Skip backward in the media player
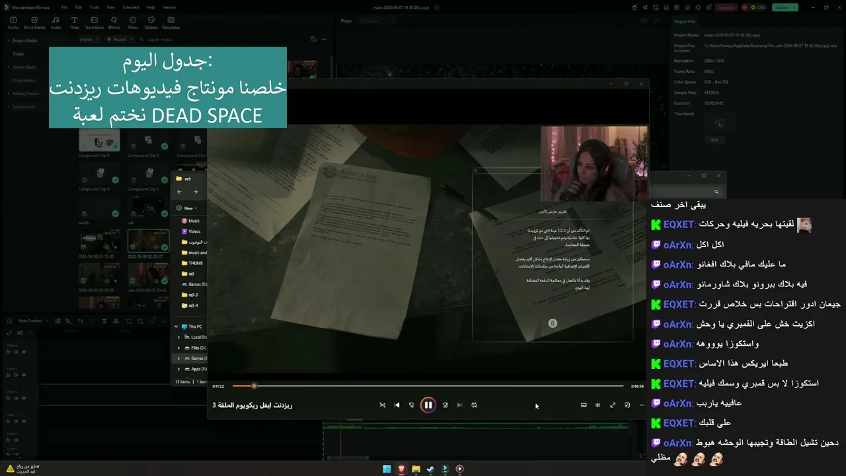Screen dimensions: 846x476 [x=412, y=405]
